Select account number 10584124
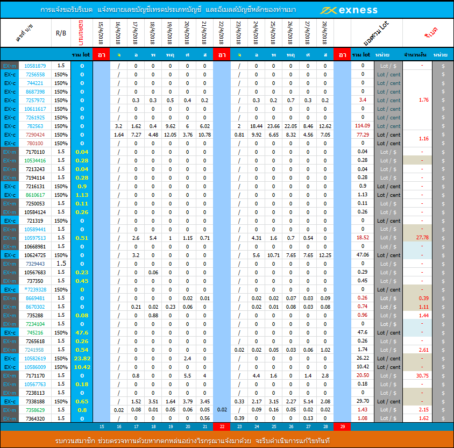 pyautogui.click(x=35, y=212)
